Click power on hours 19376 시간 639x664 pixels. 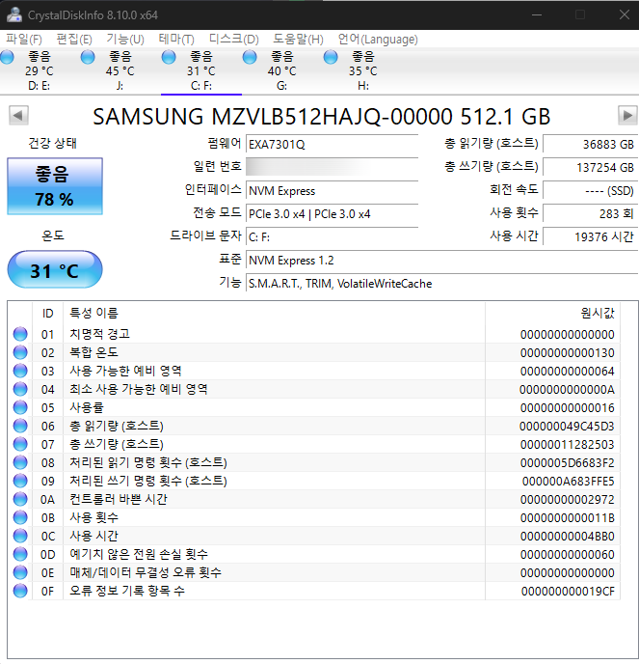click(591, 236)
